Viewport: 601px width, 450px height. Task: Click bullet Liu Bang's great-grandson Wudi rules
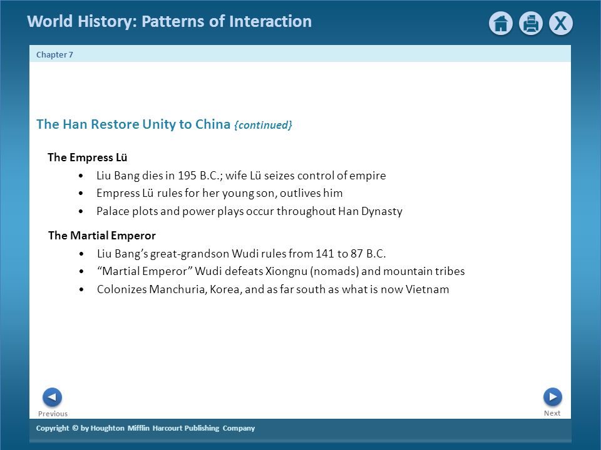point(242,254)
